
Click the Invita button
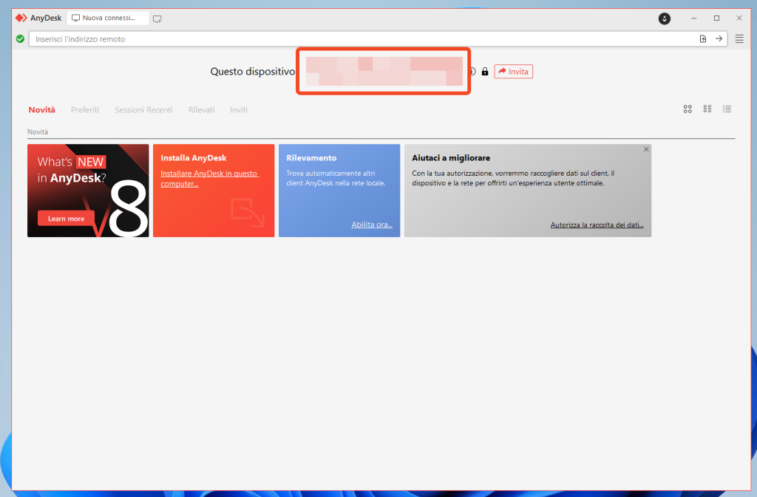[513, 72]
